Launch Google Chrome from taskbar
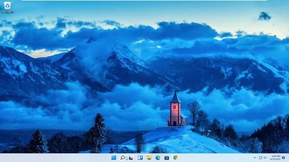Image resolution: width=289 pixels, height=162 pixels. (x=176, y=157)
